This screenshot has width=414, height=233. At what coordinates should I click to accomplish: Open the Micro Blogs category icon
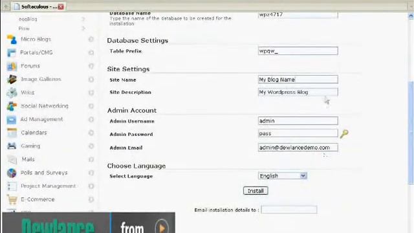[x=12, y=39]
